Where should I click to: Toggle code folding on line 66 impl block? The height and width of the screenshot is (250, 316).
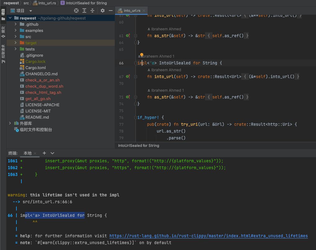click(x=136, y=63)
